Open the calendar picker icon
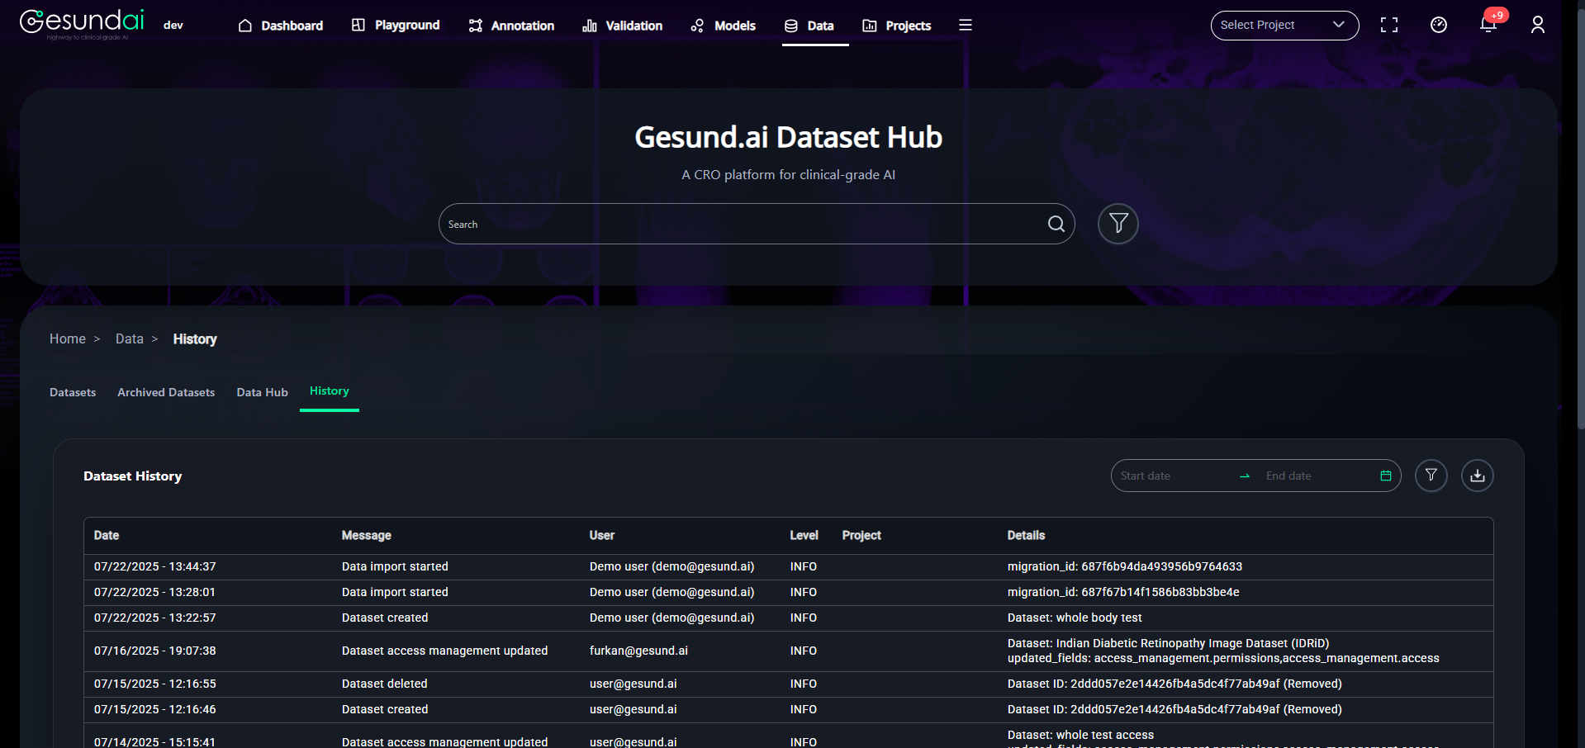The width and height of the screenshot is (1585, 748). pos(1386,476)
